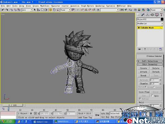Open the Named Selection Sets dropdown

tap(110, 10)
